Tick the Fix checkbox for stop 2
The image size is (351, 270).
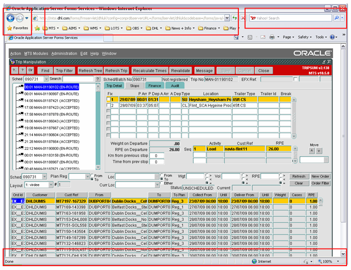[109, 105]
